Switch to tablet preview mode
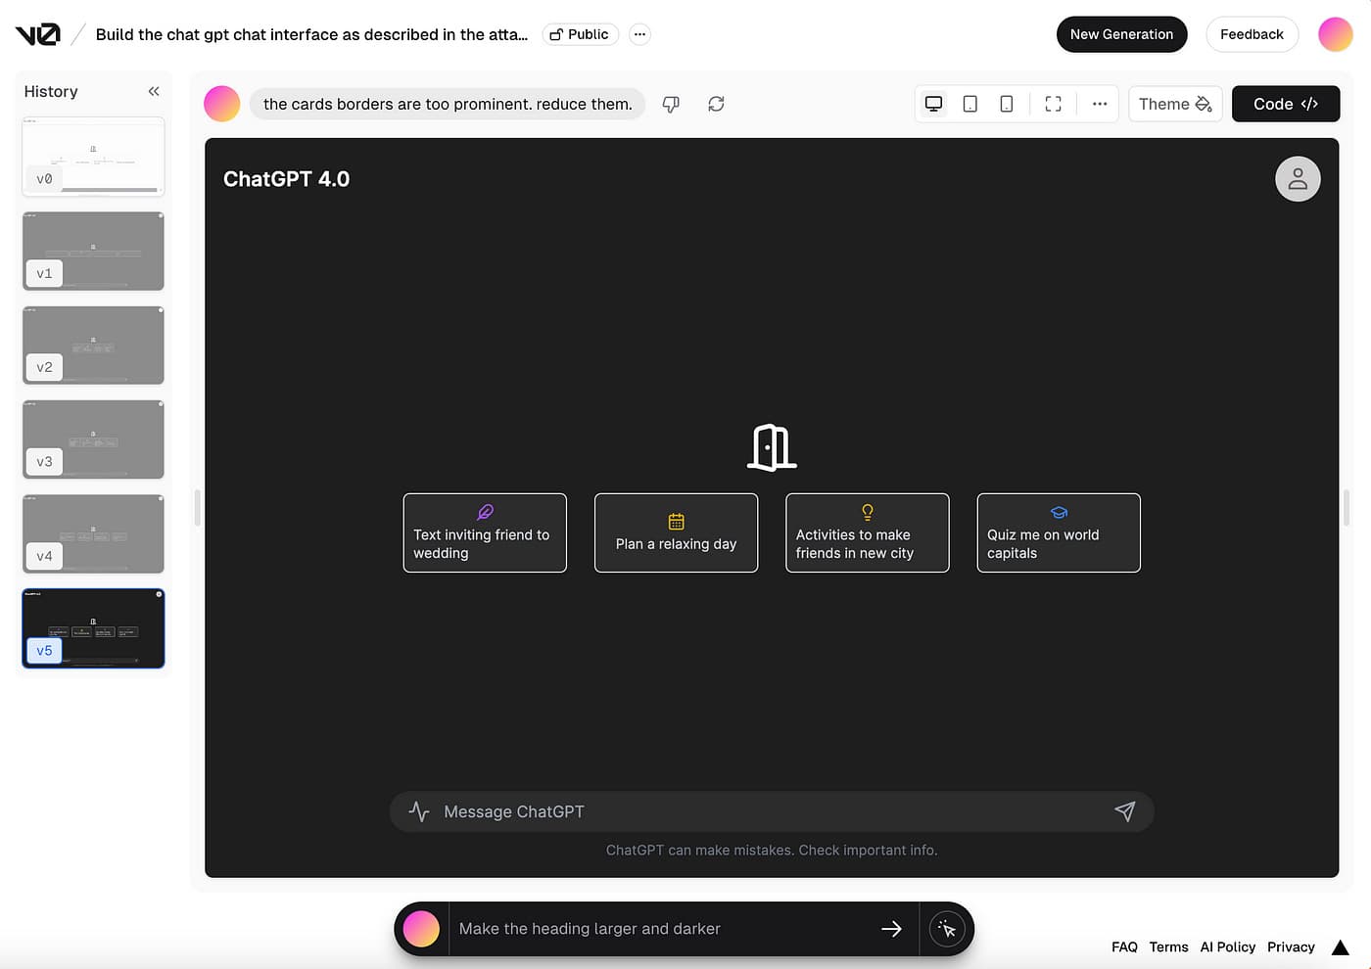Image resolution: width=1371 pixels, height=969 pixels. 969,104
